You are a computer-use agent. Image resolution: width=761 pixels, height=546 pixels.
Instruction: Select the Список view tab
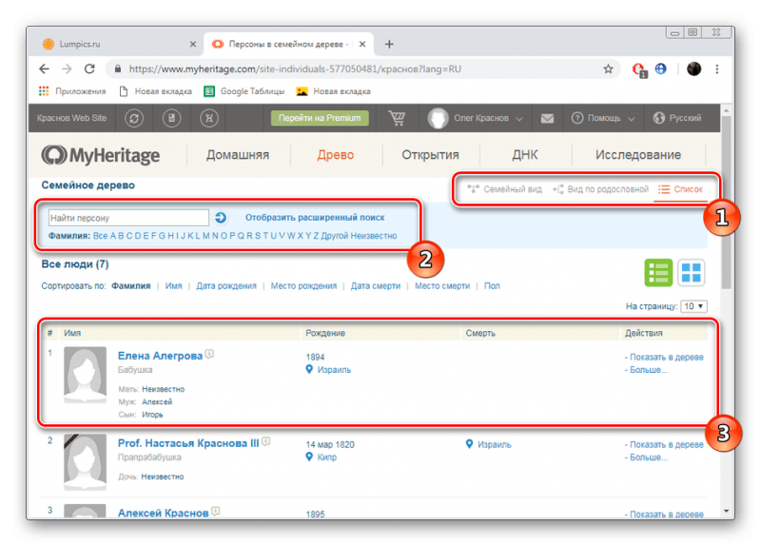point(680,189)
